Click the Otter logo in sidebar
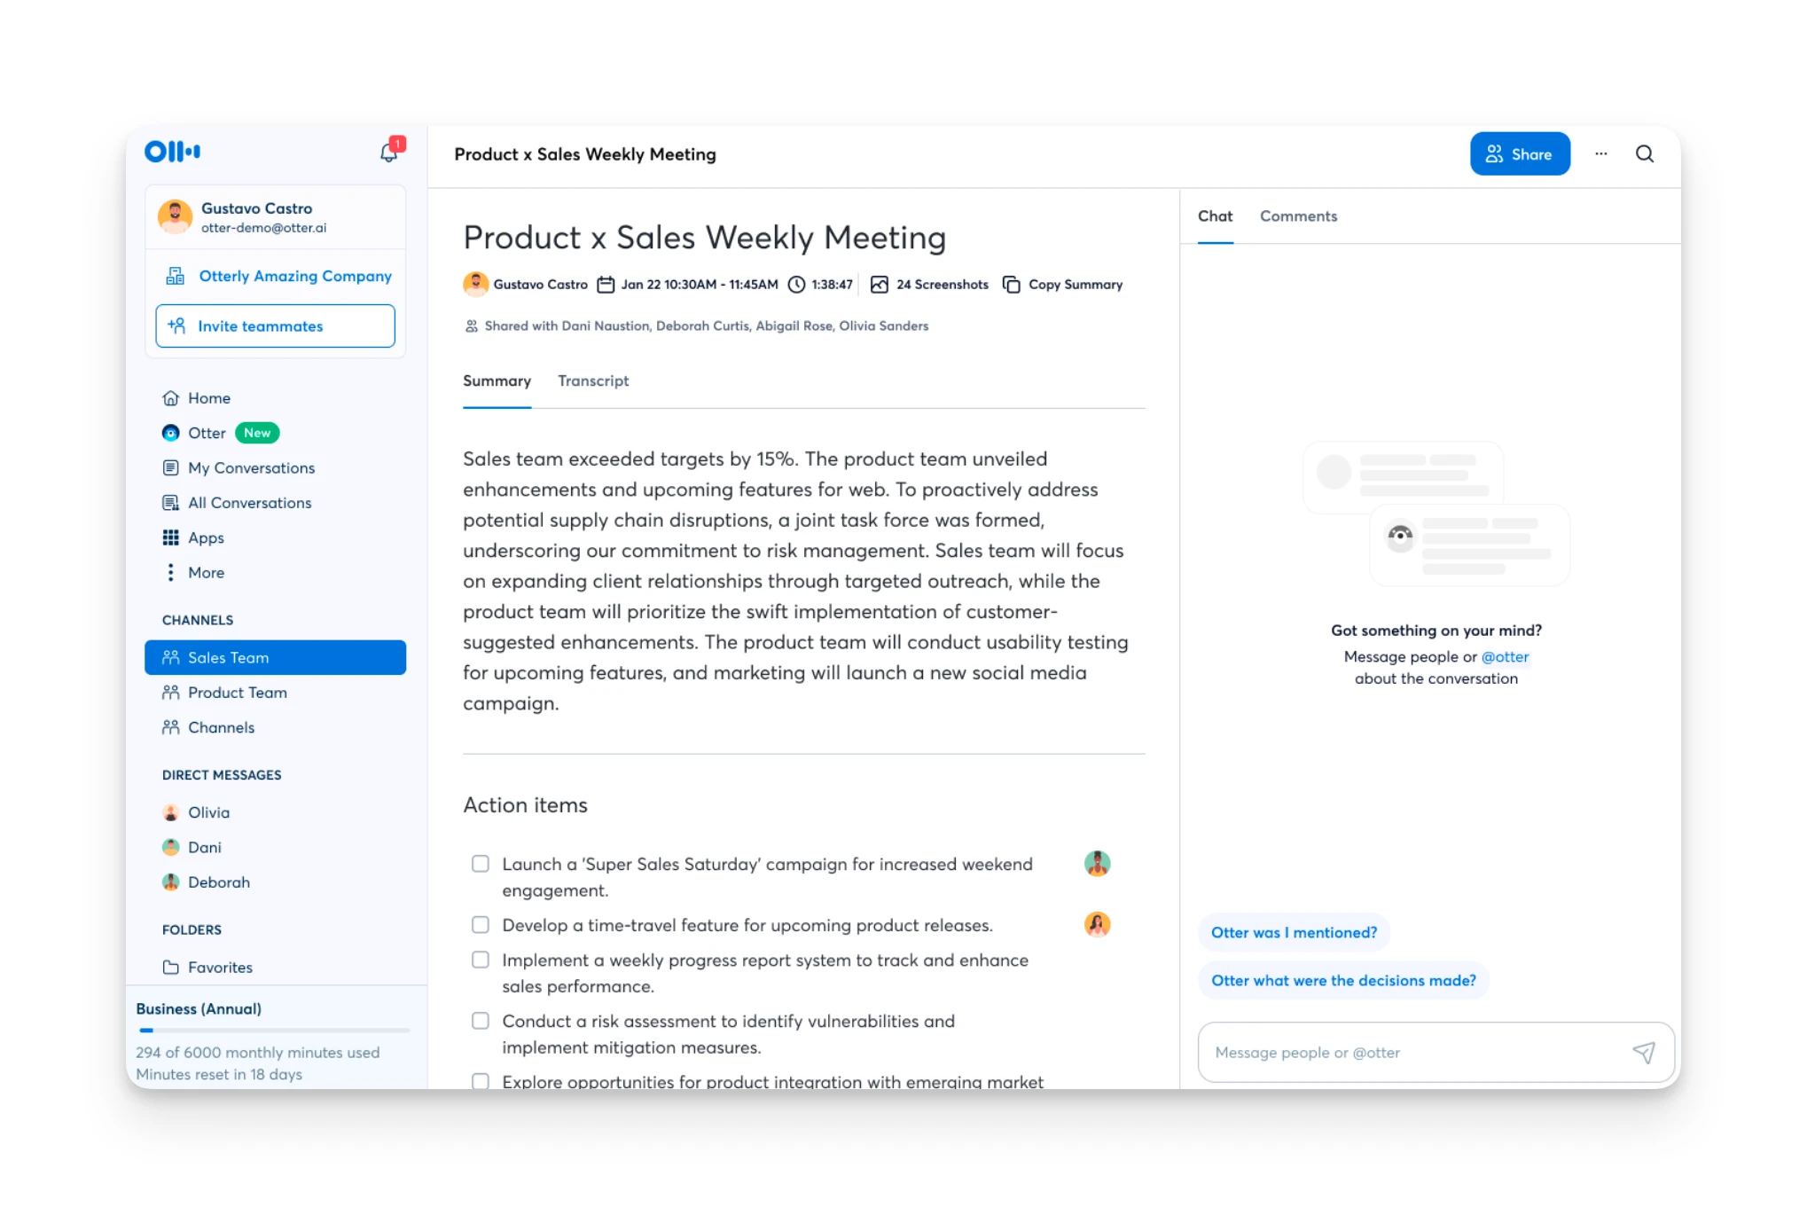 point(173,152)
